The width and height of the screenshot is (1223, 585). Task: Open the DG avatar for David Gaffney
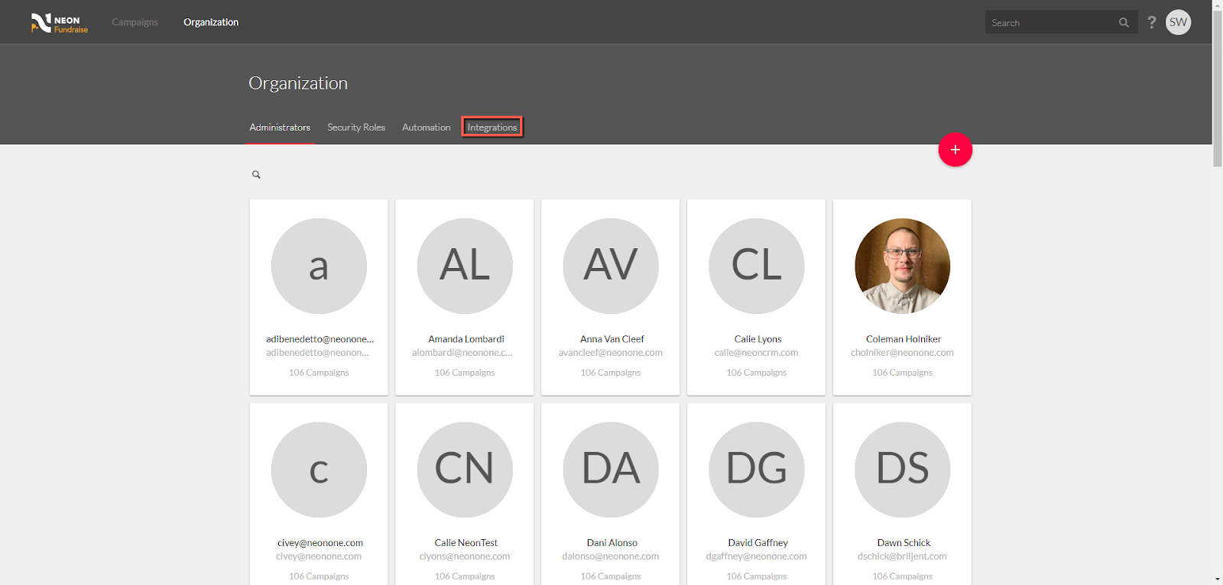click(757, 470)
